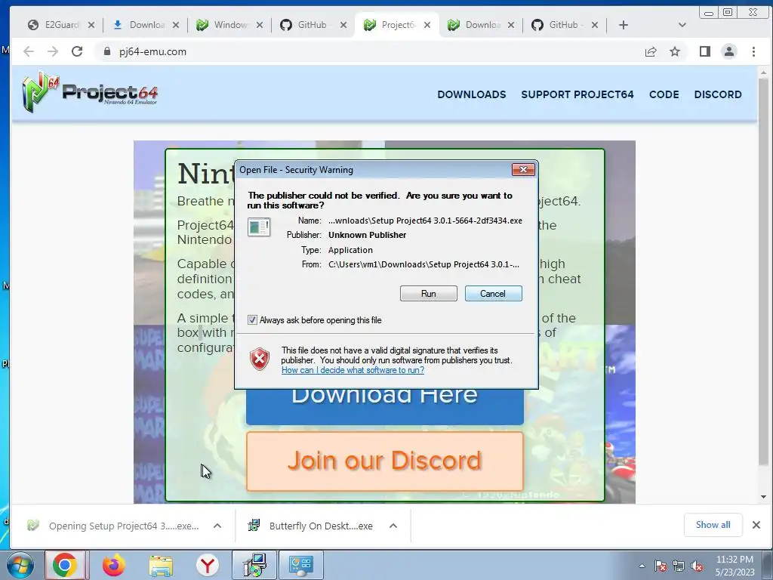The image size is (773, 580).
Task: Click the Chrome taskbar icon
Action: 66,565
